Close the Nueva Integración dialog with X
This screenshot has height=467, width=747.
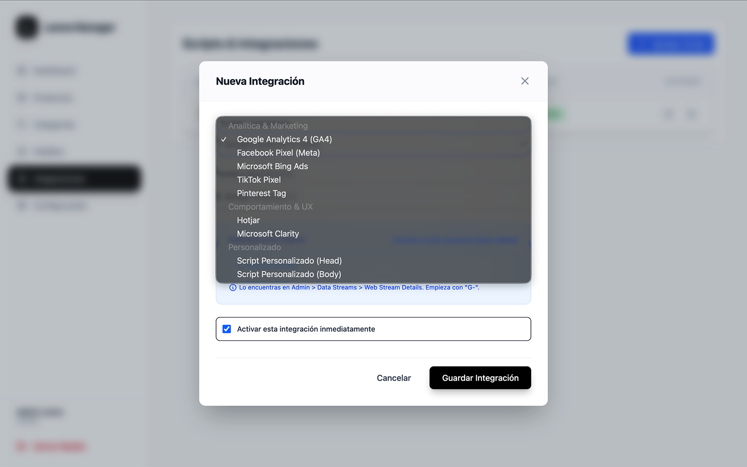525,81
